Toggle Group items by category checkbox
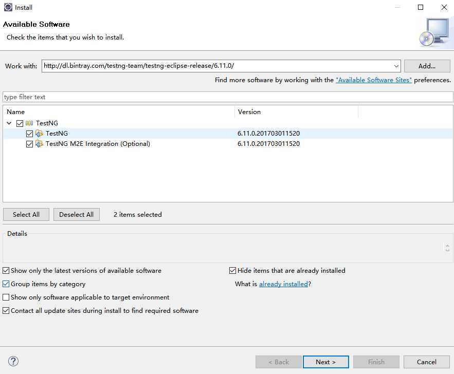The image size is (454, 374). pos(6,284)
